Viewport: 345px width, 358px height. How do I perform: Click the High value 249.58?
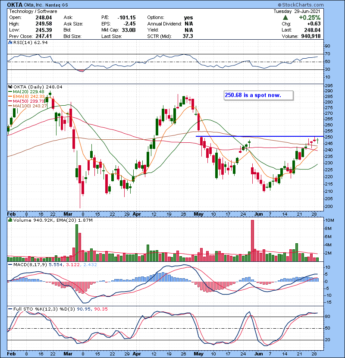click(x=44, y=24)
